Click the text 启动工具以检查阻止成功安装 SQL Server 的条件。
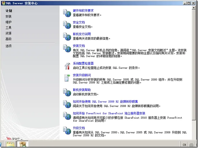The width and height of the screenshot is (198, 148). coord(106,68)
